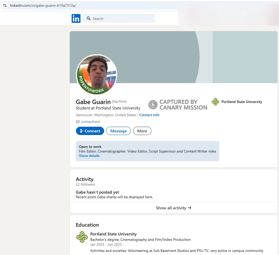Click the 'Jan 2023 - Jun 2025' dates
279x255 pixels.
pos(106,245)
